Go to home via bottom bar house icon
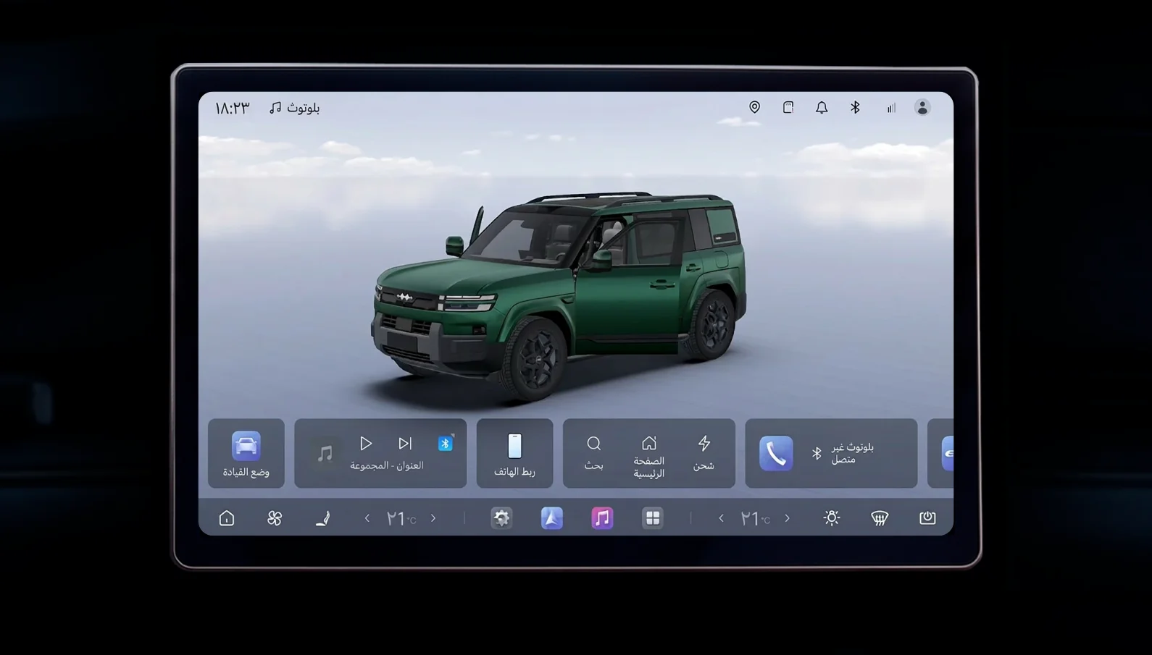The width and height of the screenshot is (1152, 655). point(227,518)
